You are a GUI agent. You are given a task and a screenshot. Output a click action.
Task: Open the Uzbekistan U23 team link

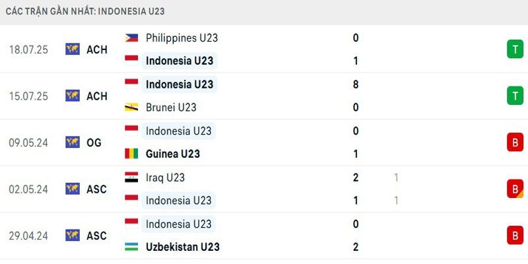tap(183, 247)
